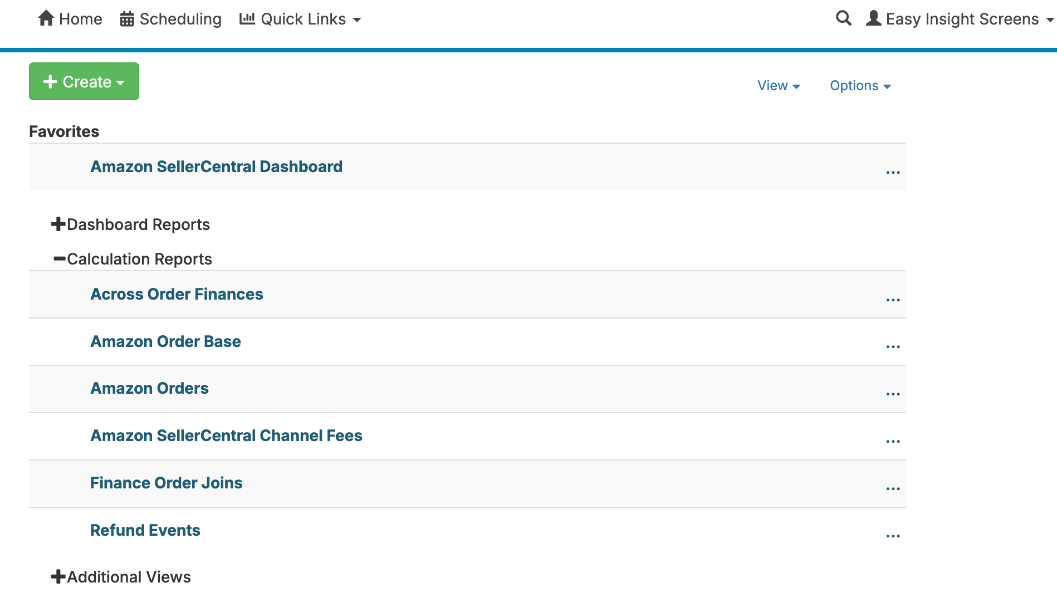Open the Options dropdown
The width and height of the screenshot is (1057, 602).
point(859,85)
